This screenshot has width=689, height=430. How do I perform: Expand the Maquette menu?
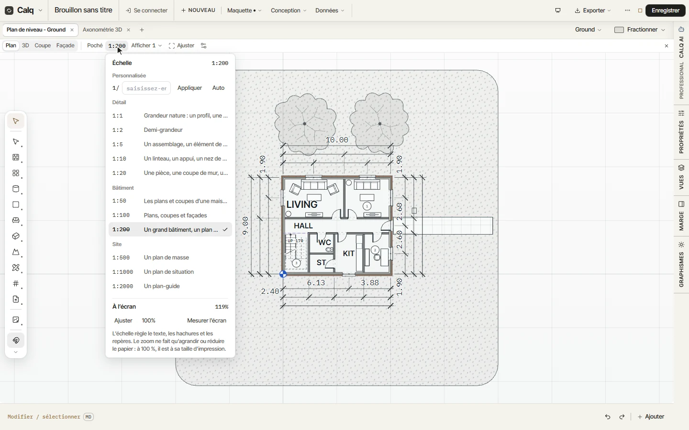pos(244,11)
